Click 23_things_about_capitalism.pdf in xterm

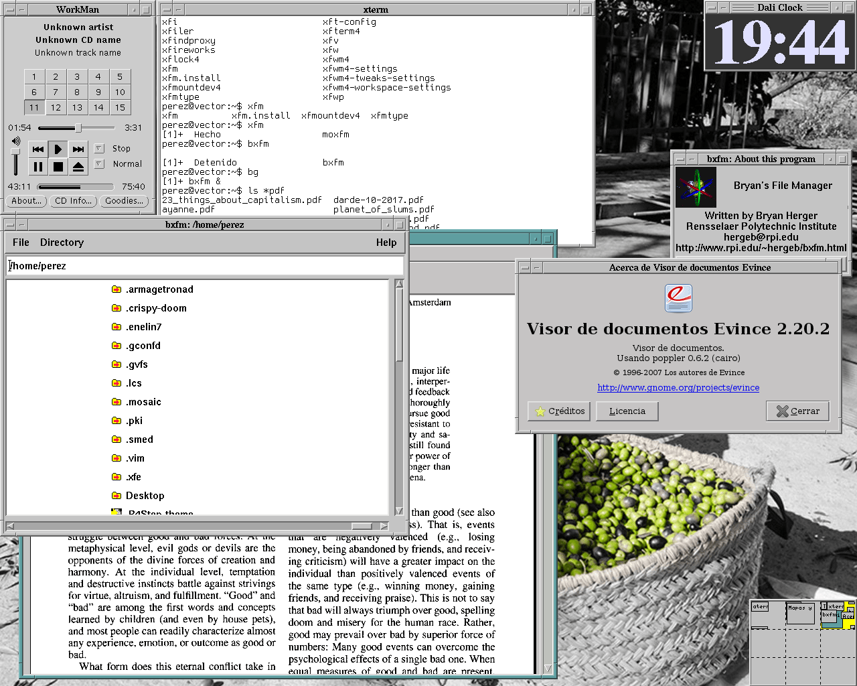pos(242,200)
